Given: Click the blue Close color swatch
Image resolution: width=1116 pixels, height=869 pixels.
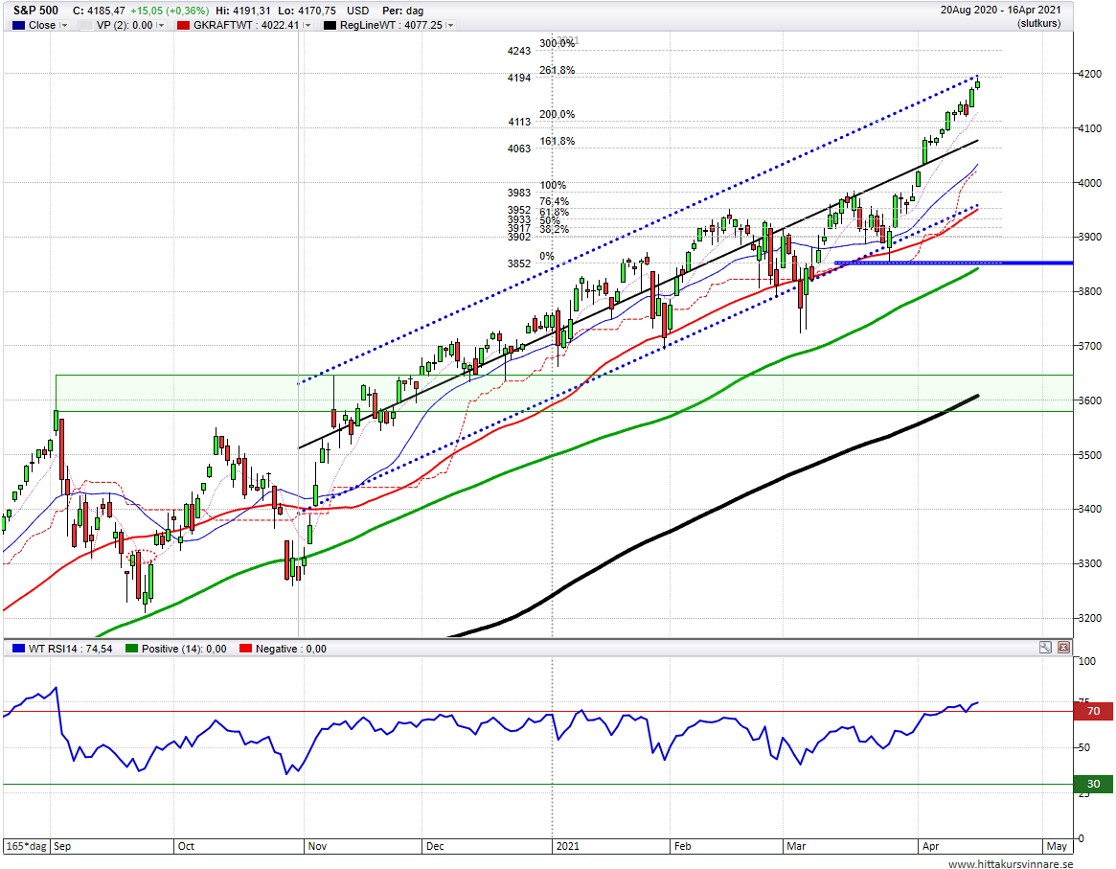Looking at the screenshot, I should (x=18, y=25).
